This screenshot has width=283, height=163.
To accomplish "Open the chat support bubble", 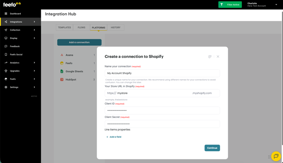I will point(276,156).
